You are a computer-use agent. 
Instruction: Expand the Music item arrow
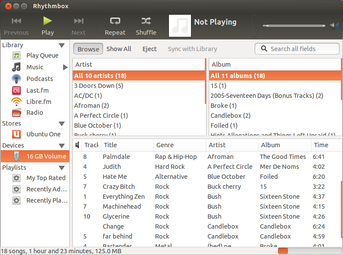(x=65, y=67)
